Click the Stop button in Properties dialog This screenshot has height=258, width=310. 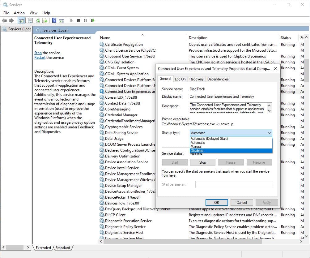pos(202,162)
